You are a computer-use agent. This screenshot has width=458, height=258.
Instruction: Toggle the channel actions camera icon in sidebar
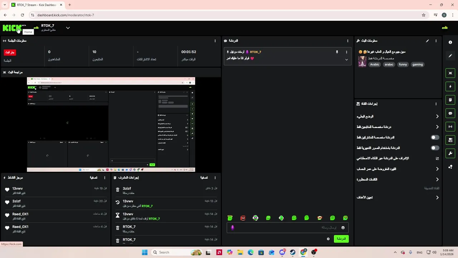tap(450, 140)
